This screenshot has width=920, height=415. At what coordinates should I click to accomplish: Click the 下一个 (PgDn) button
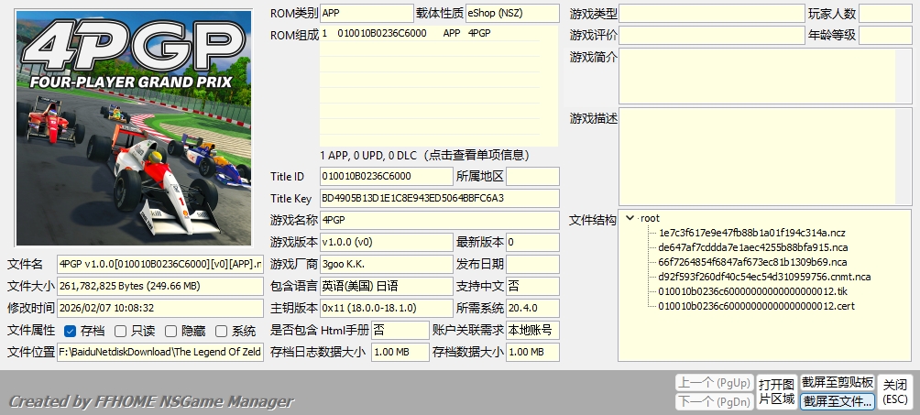coord(714,401)
